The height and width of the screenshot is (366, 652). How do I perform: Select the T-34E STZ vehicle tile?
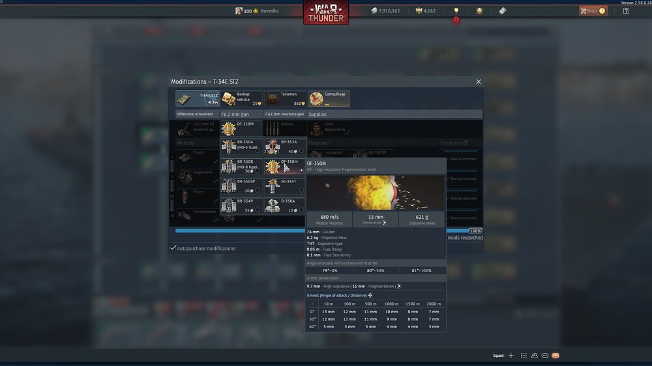pos(197,98)
